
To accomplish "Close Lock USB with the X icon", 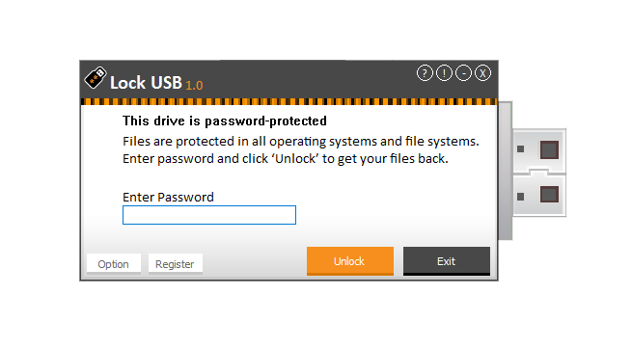I will 482,73.
